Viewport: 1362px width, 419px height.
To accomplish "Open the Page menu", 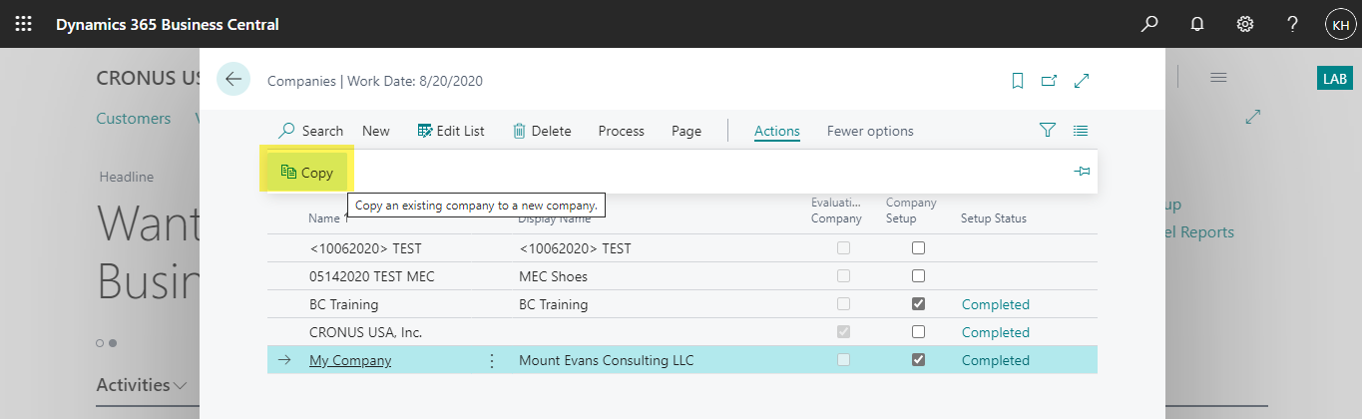I will (686, 131).
